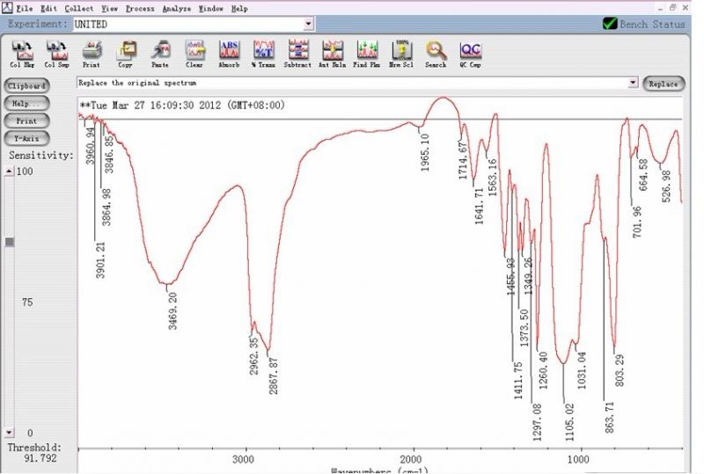
Task: Convert to % Transmittance icon
Action: coord(263,54)
